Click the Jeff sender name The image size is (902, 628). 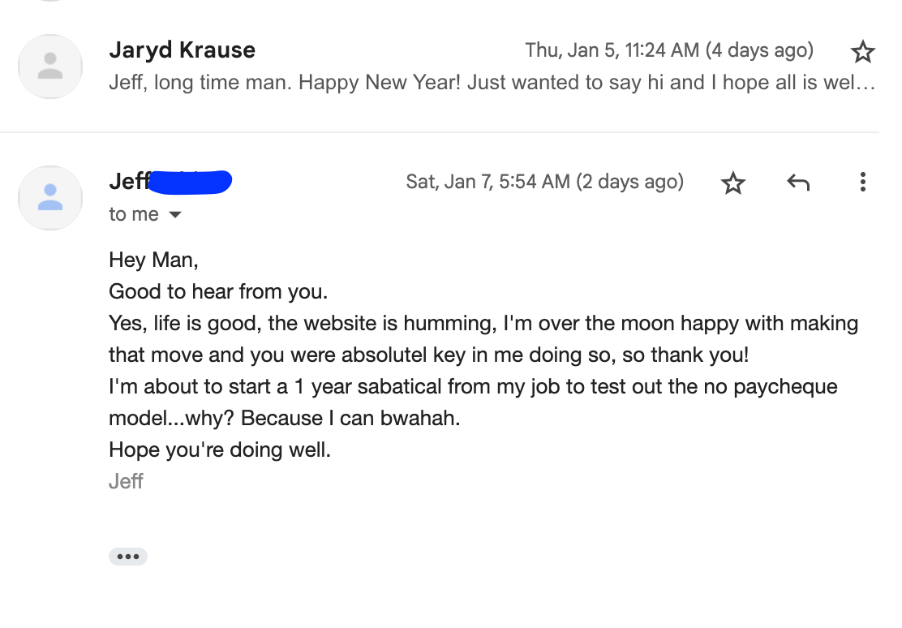point(129,182)
